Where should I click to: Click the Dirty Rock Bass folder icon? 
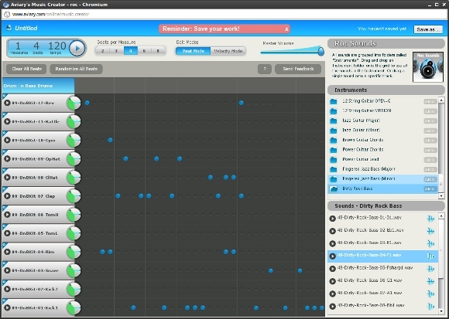pos(334,188)
